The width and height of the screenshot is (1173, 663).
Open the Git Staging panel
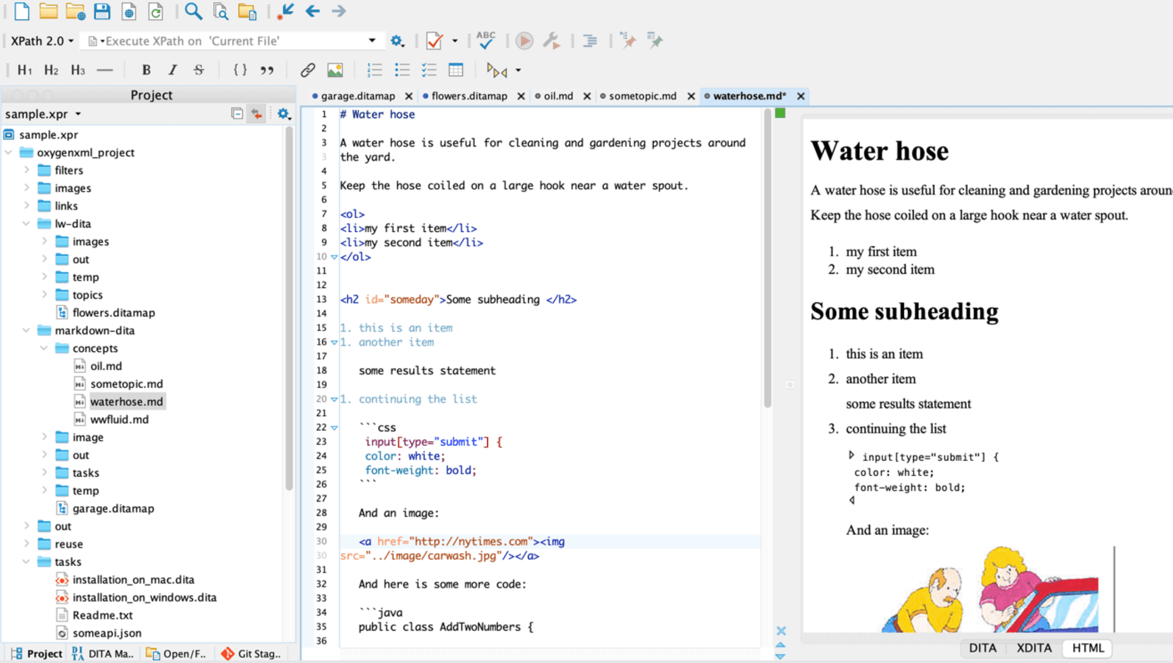251,653
